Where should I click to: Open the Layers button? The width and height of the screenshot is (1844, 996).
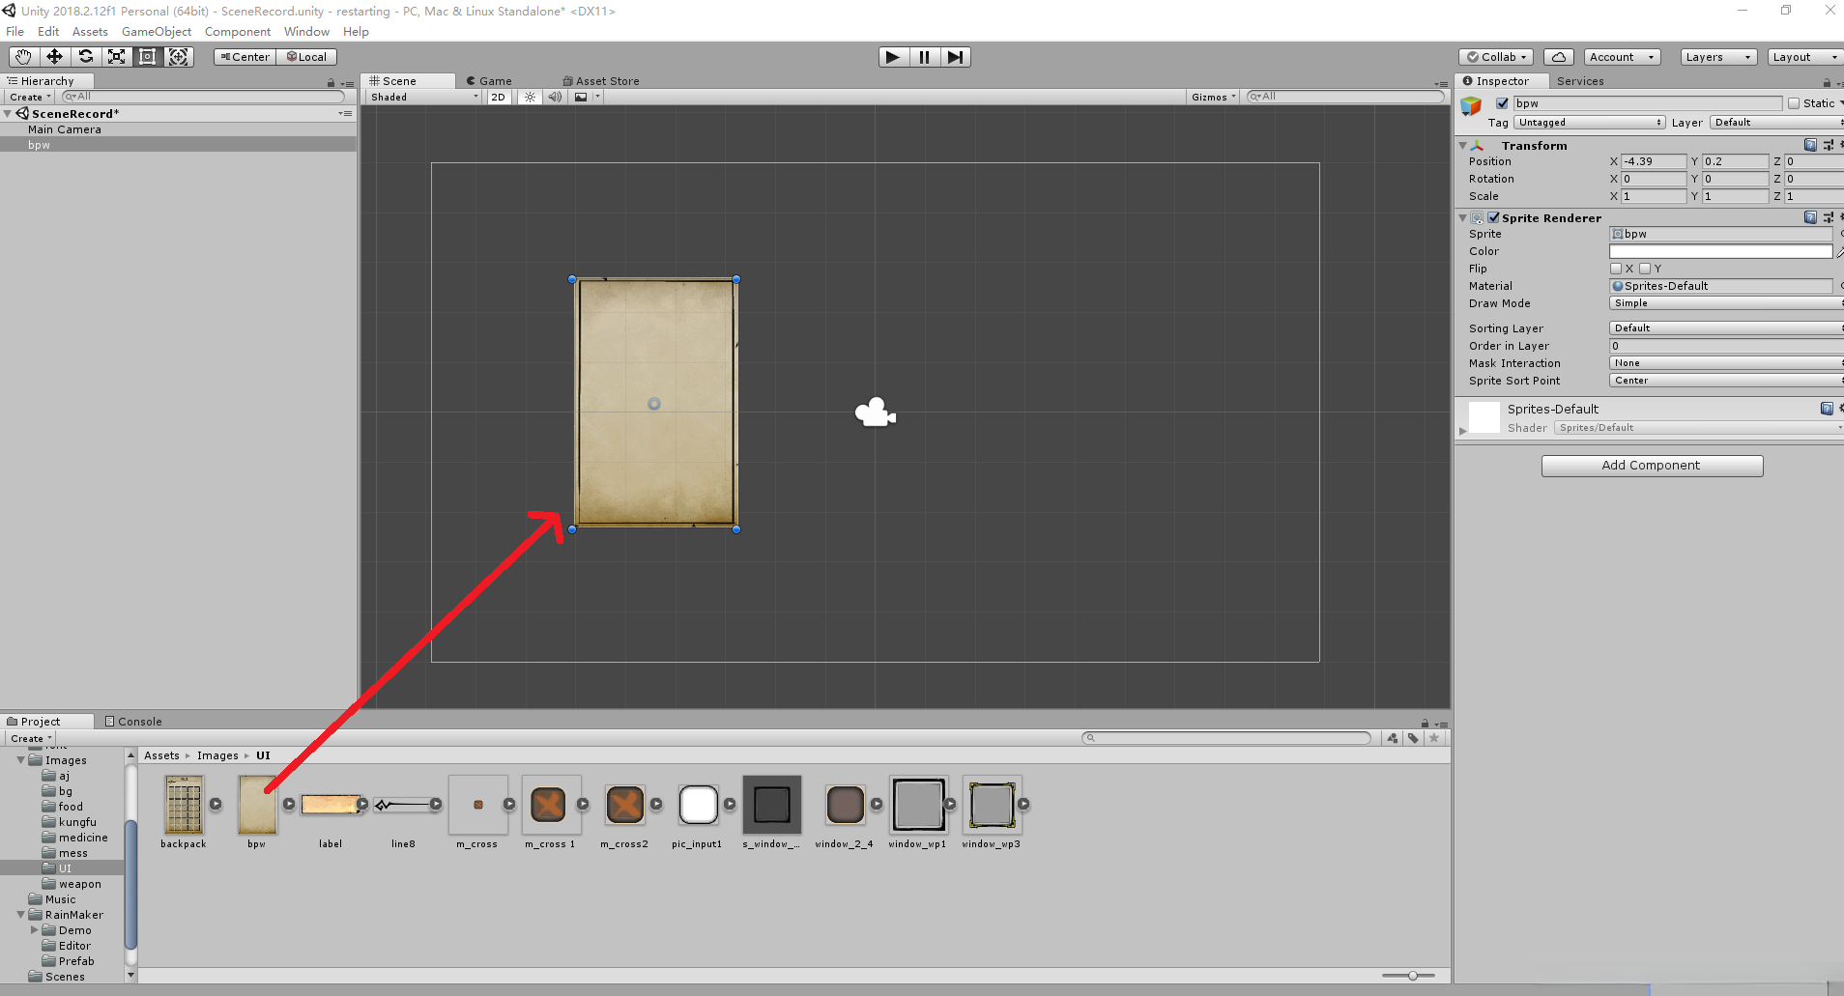(1717, 57)
